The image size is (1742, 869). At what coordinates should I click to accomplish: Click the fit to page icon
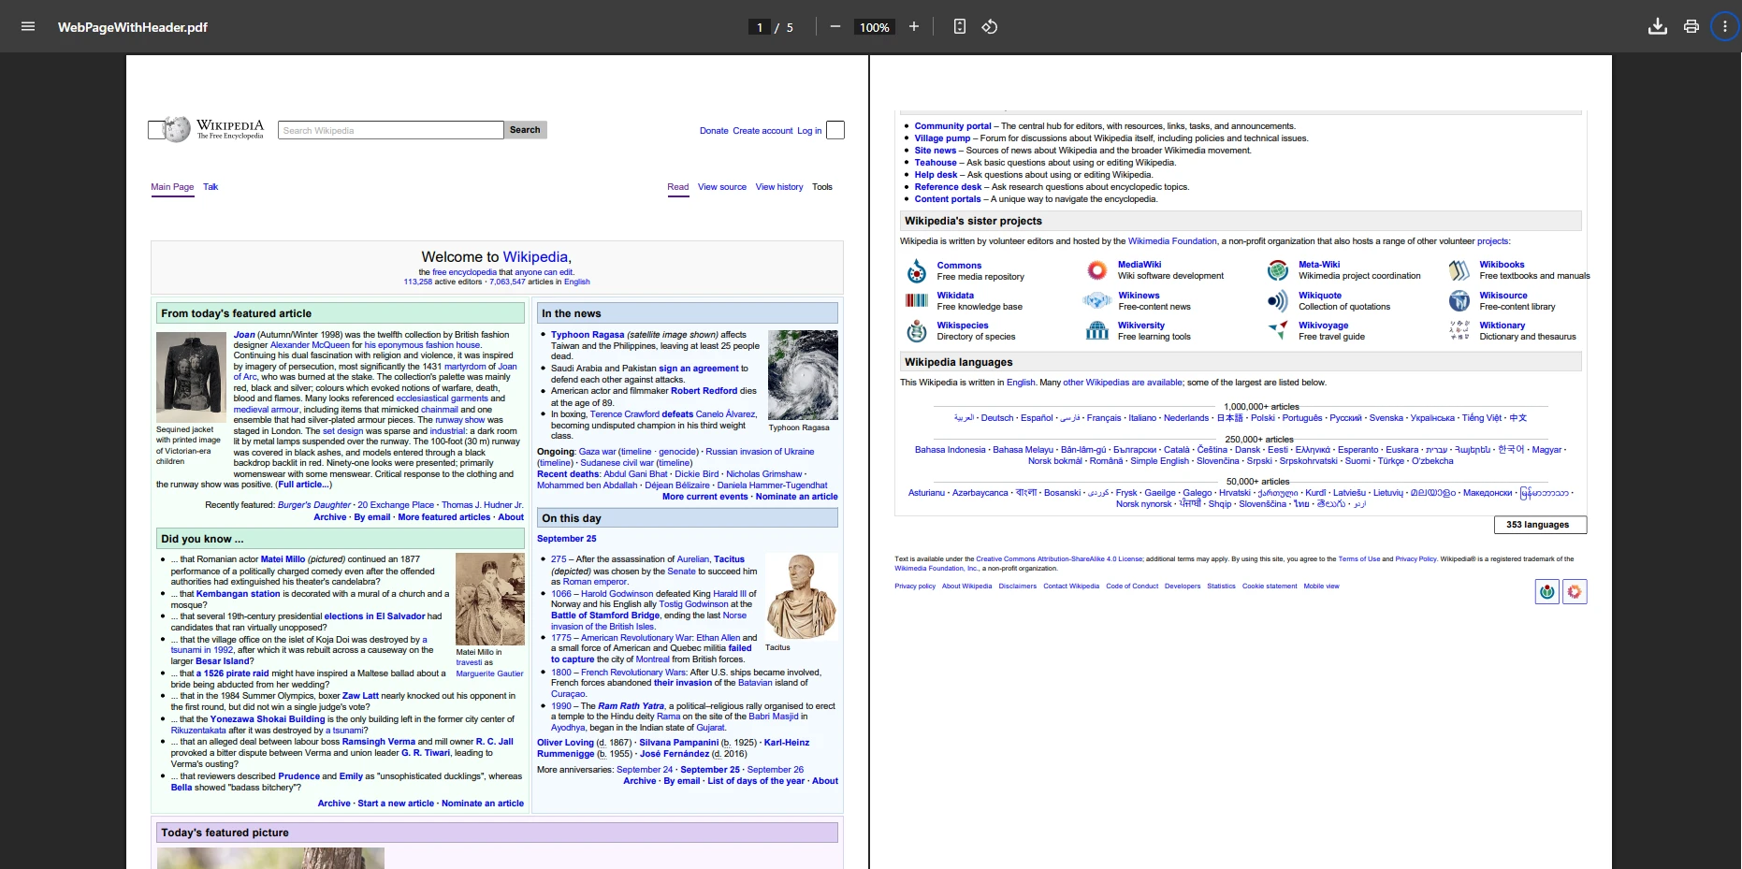pos(959,26)
